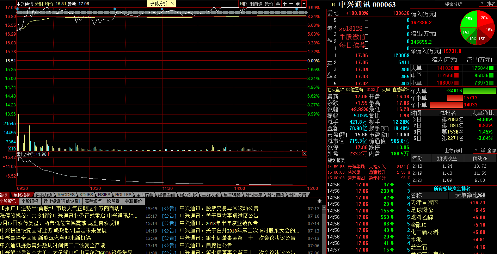The height and width of the screenshot is (254, 497).
Task: Click the 所有板块资金排名 header
Action: 452,188
